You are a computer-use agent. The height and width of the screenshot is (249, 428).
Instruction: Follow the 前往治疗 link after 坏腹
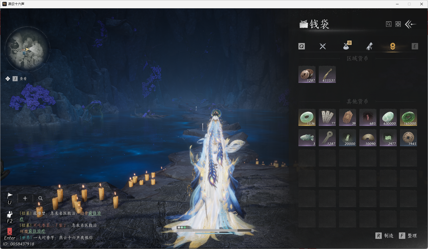37,231
